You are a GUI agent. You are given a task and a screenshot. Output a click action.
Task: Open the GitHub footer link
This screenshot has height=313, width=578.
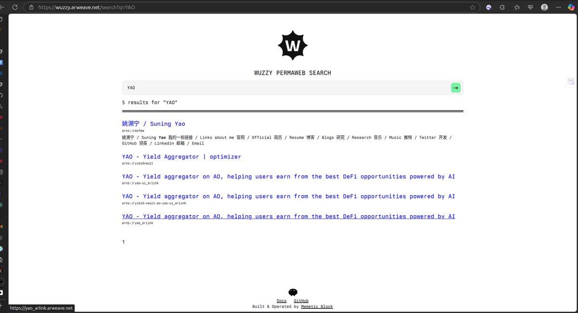301,301
